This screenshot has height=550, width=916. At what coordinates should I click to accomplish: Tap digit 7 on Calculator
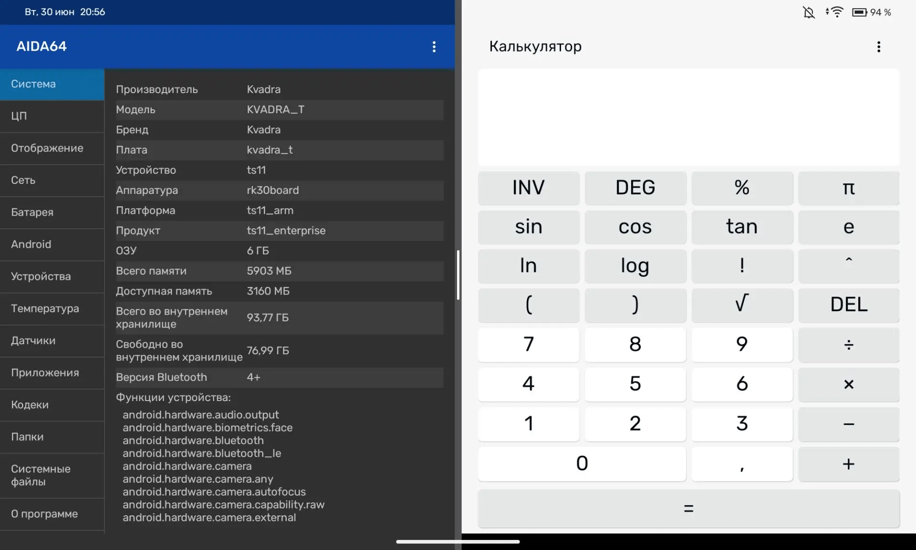(529, 344)
